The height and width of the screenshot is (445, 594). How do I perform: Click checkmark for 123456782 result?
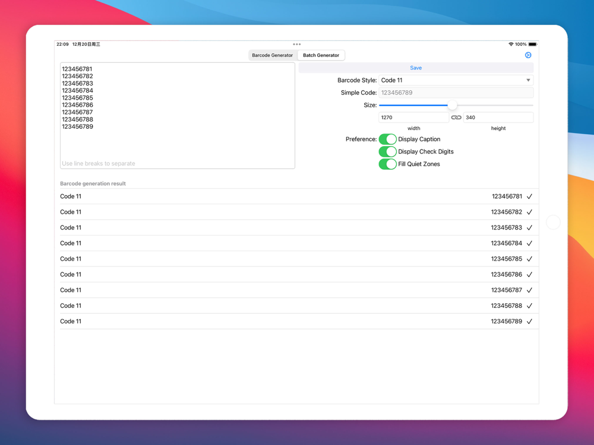(530, 212)
